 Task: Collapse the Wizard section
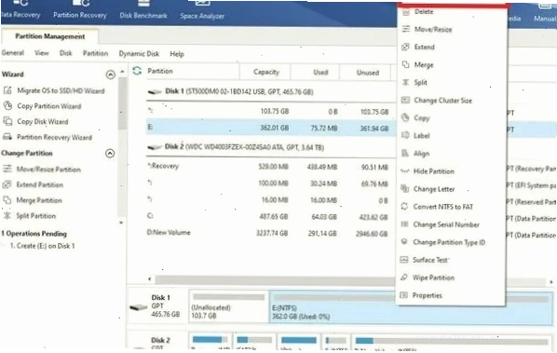tap(111, 75)
